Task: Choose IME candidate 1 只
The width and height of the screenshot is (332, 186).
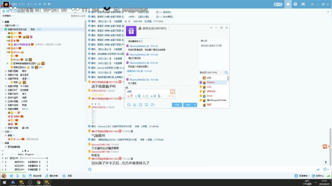Action: (x=130, y=96)
